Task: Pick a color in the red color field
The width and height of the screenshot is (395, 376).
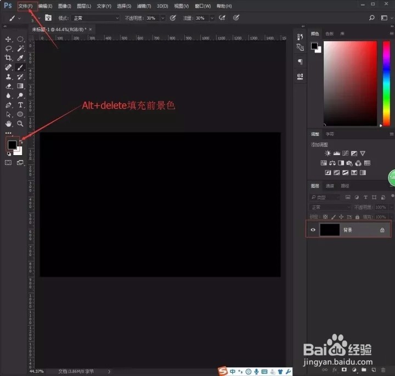Action: point(350,83)
